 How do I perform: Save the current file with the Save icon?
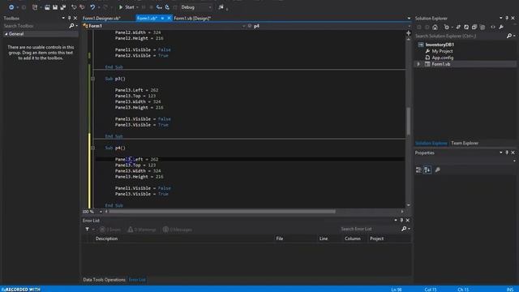(55, 7)
